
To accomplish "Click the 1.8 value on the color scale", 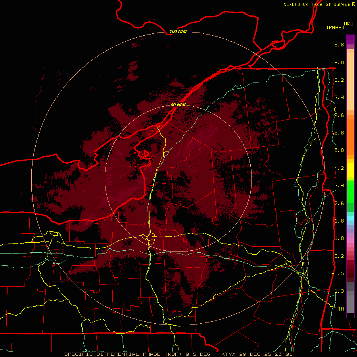I will tap(339, 221).
